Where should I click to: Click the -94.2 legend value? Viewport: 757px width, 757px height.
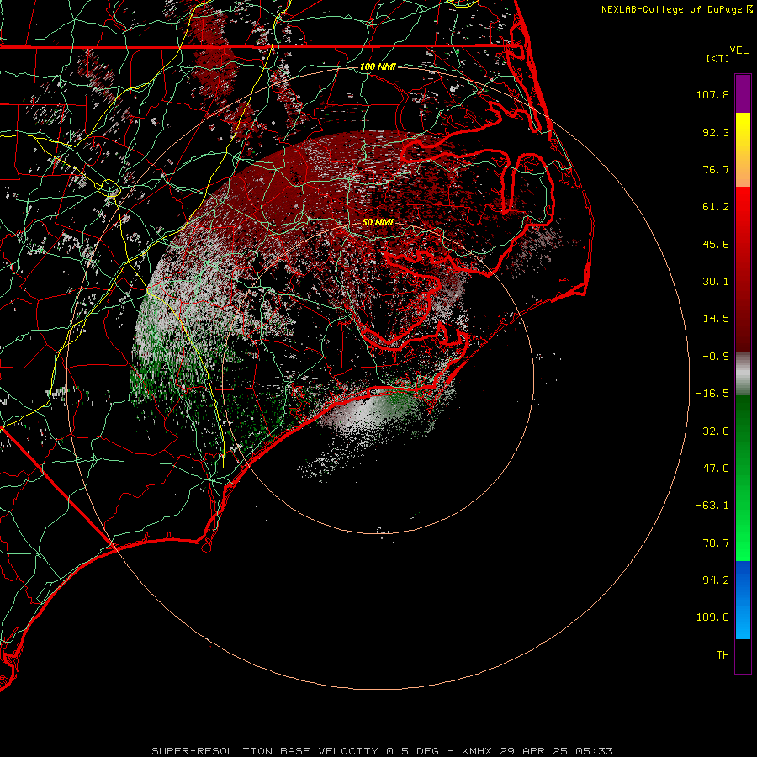point(712,580)
